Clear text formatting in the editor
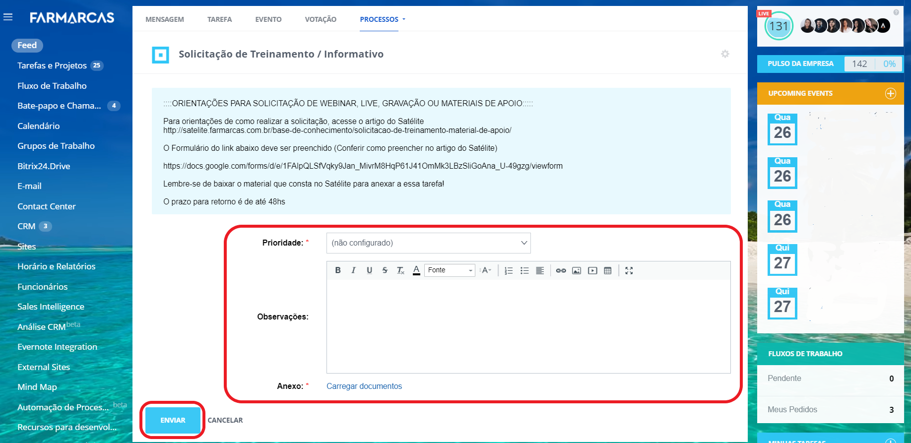Screen dimensions: 911x443 click(400, 270)
